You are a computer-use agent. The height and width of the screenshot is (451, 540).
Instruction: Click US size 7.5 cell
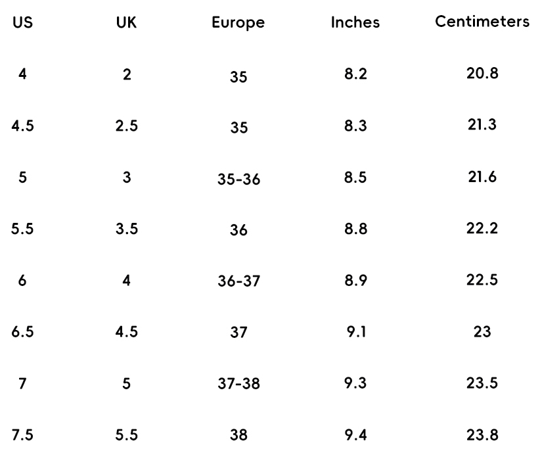tap(23, 433)
